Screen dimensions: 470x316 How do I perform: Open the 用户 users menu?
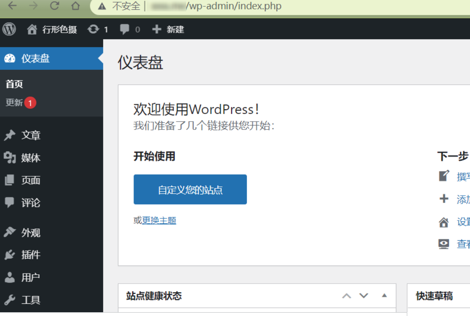pyautogui.click(x=31, y=278)
